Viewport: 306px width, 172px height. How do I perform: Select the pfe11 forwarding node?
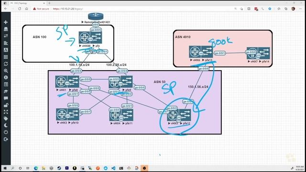point(127,115)
